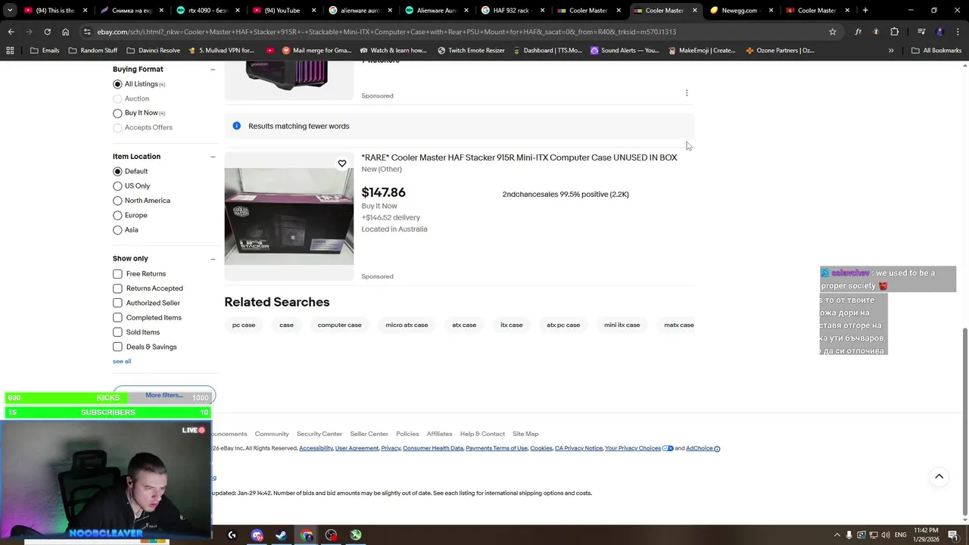Reload the eBay page

47,32
